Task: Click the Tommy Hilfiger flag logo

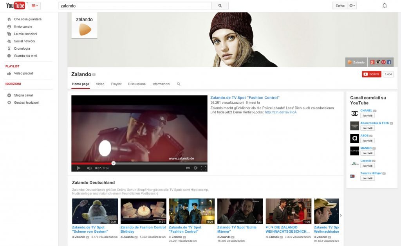Action: [352, 176]
